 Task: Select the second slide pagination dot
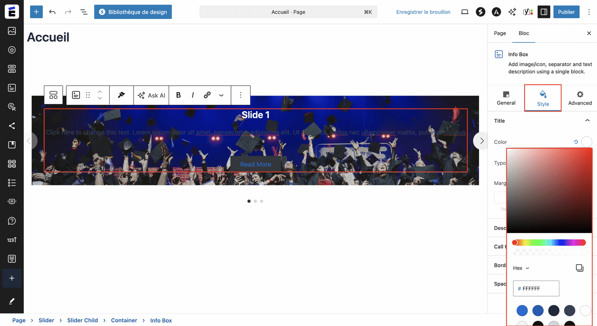[255, 201]
